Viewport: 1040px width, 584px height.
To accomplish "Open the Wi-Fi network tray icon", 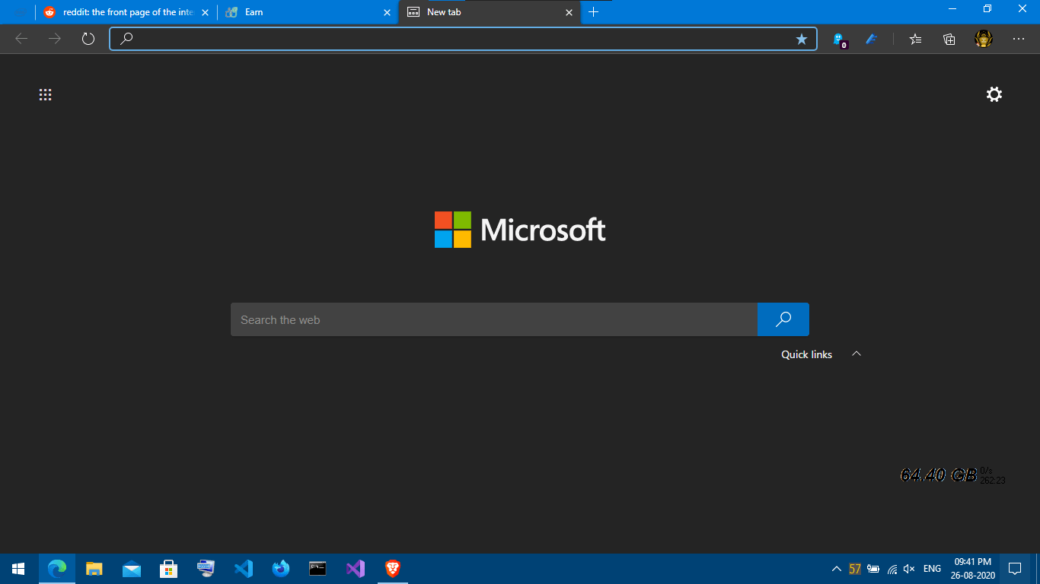I will click(892, 568).
